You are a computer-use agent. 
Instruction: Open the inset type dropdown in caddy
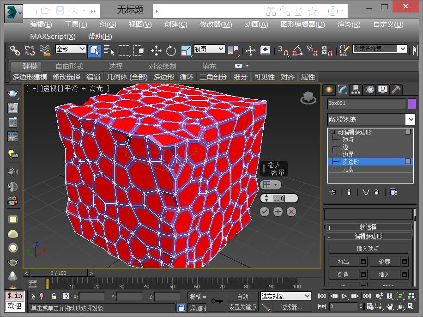271,185
